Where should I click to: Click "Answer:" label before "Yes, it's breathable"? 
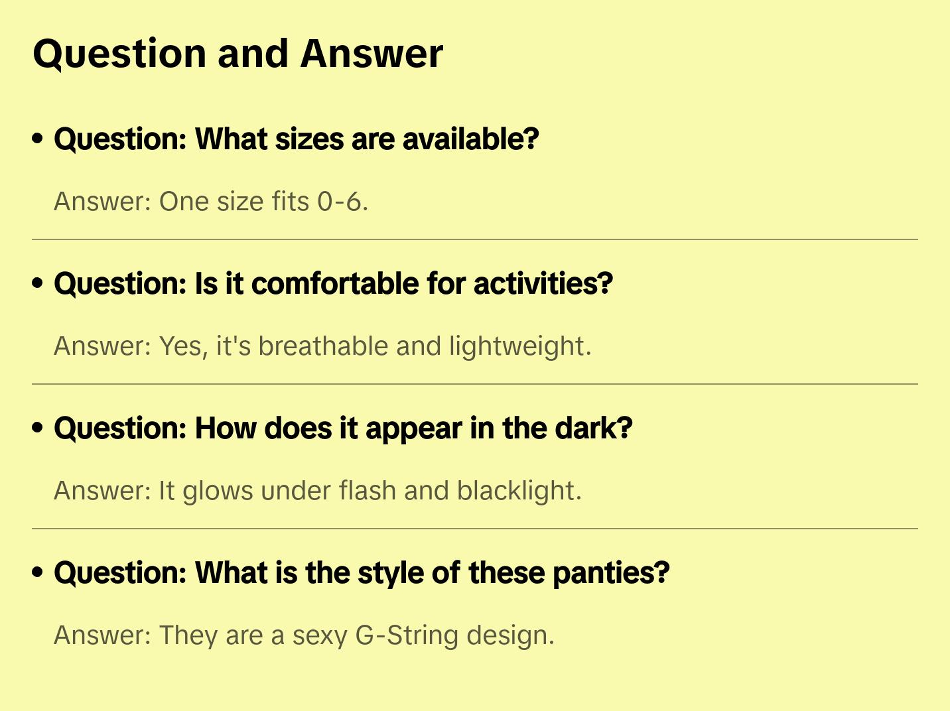coord(103,346)
